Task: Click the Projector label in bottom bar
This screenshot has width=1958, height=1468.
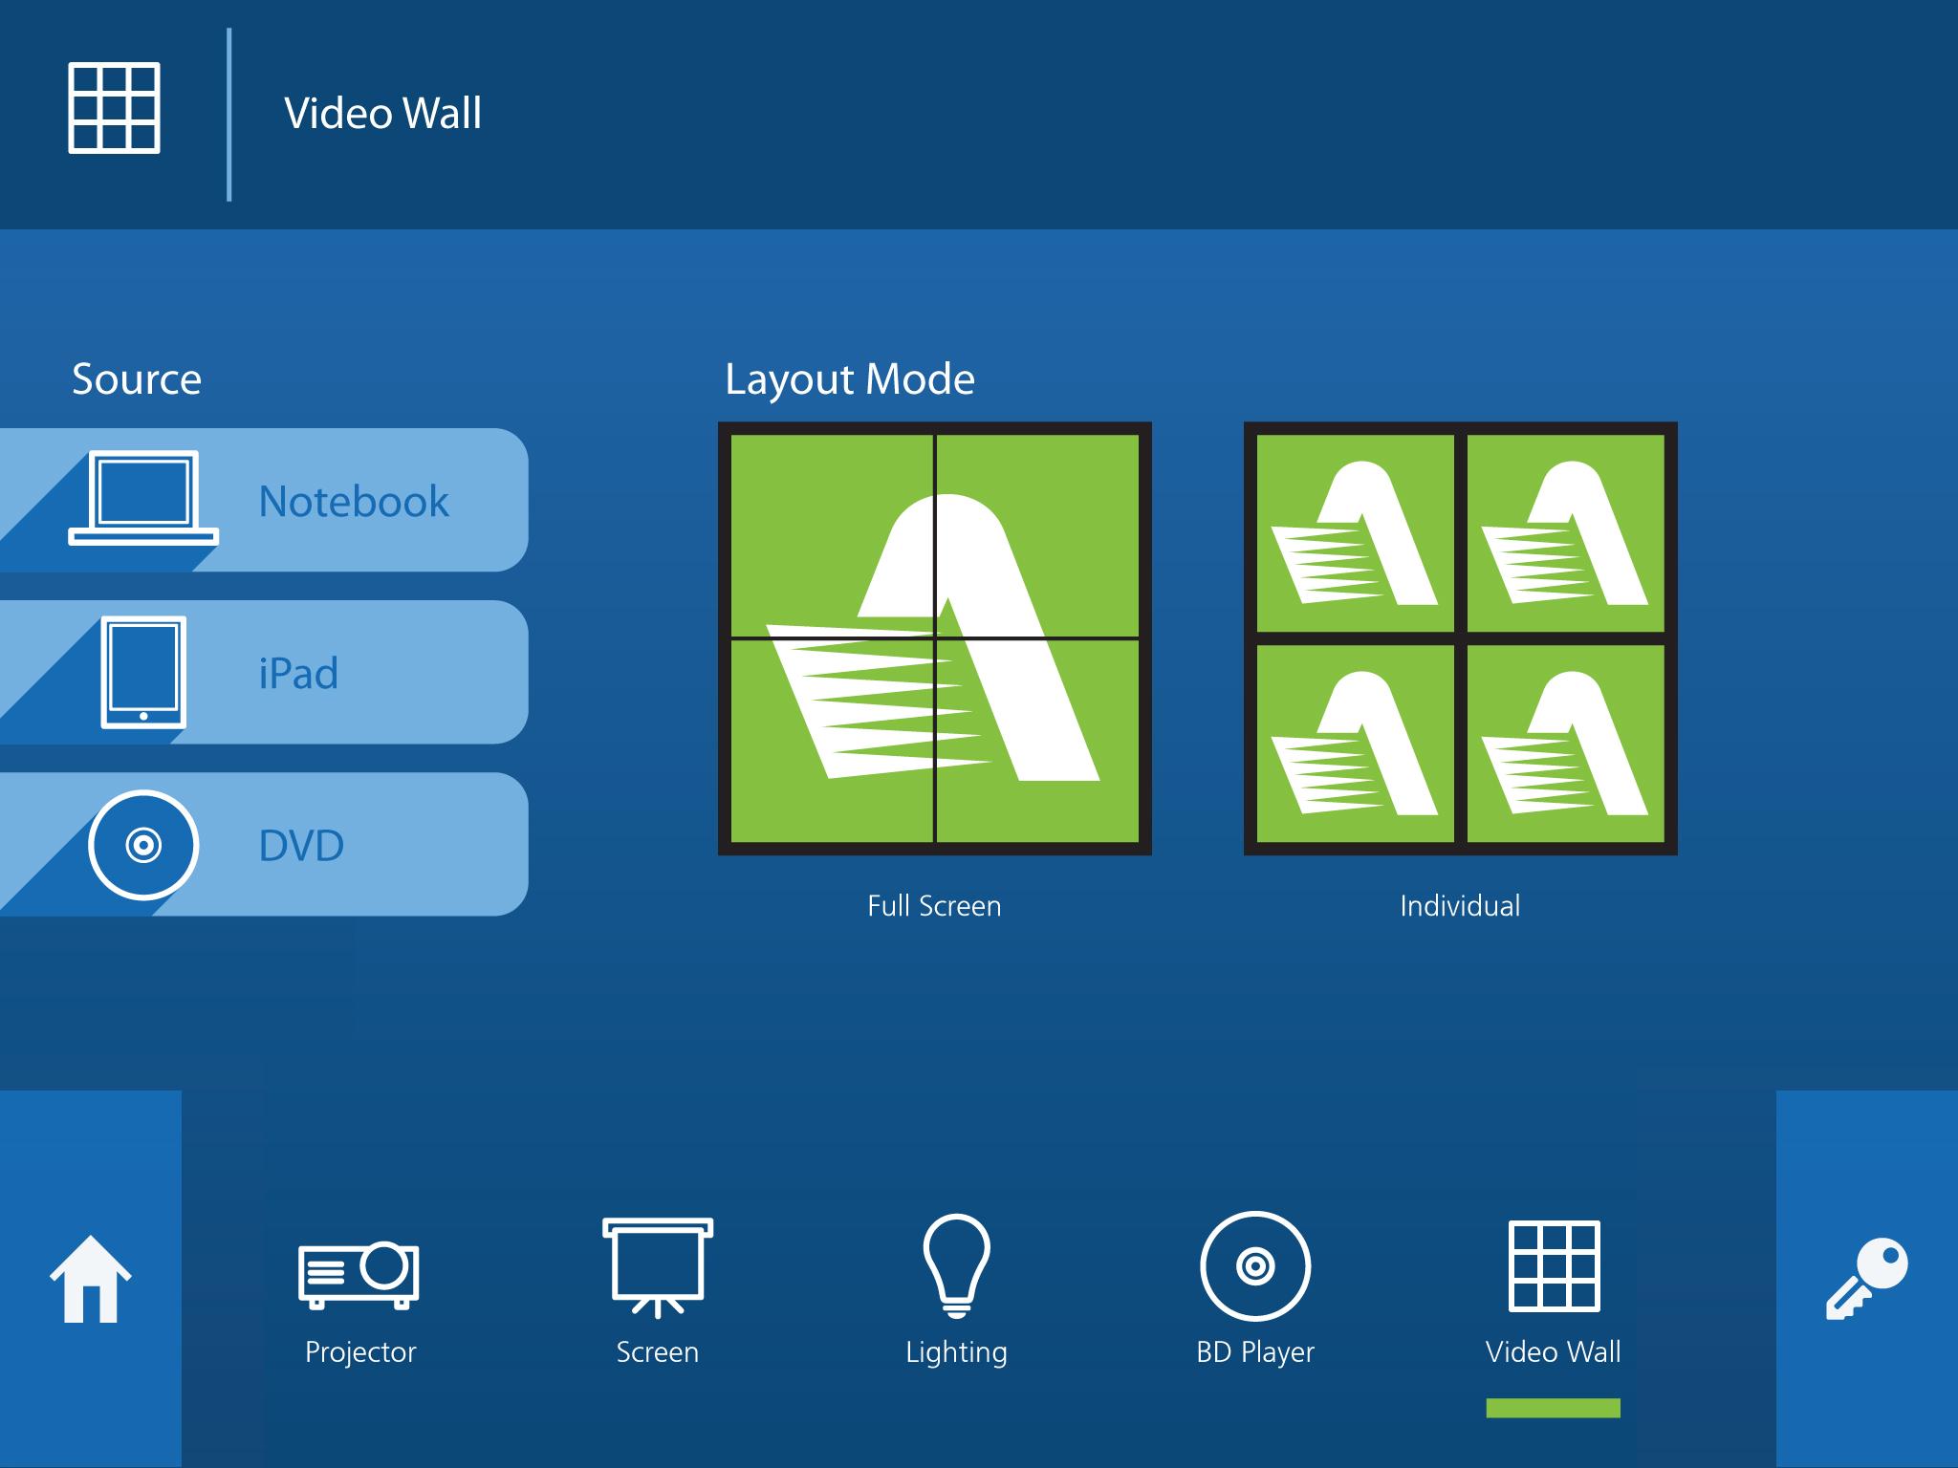Action: coord(360,1351)
